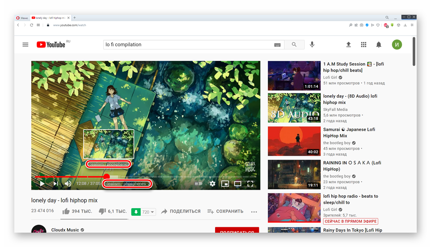
Task: Seek using the red progress bar scrubber
Action: tap(106, 177)
